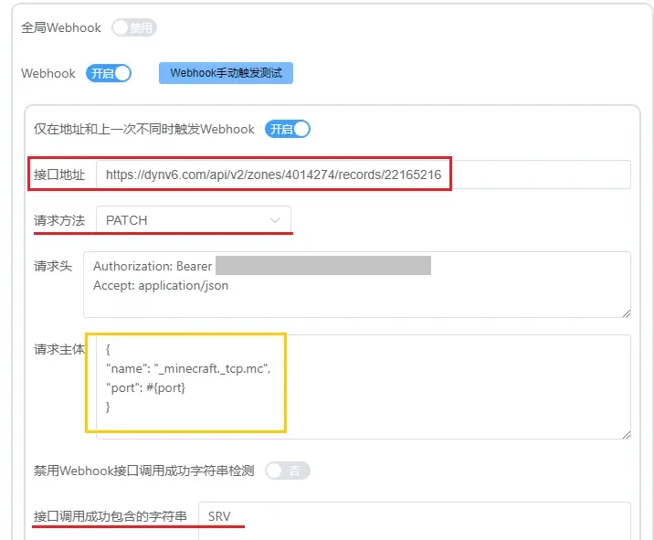Click the 全局Webhook label text
The image size is (654, 540).
[x=61, y=28]
